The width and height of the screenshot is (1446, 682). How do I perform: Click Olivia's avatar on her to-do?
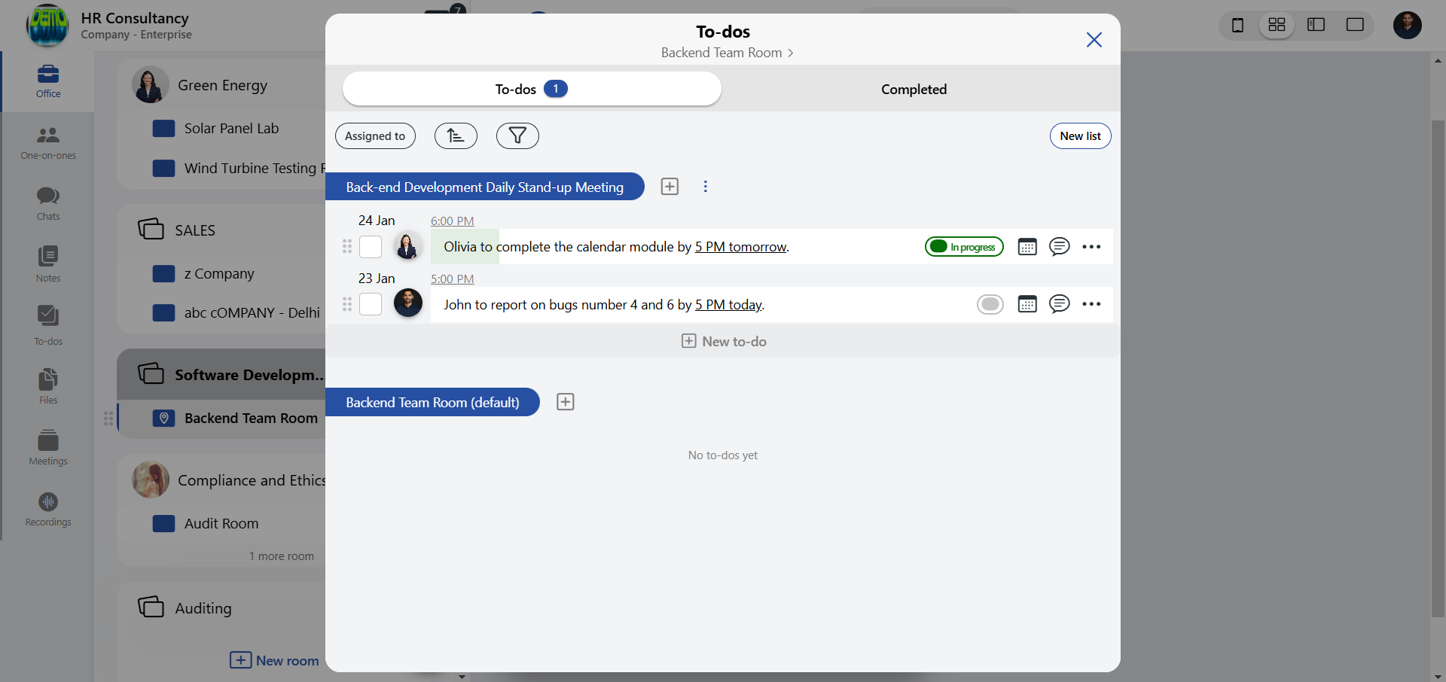click(407, 246)
